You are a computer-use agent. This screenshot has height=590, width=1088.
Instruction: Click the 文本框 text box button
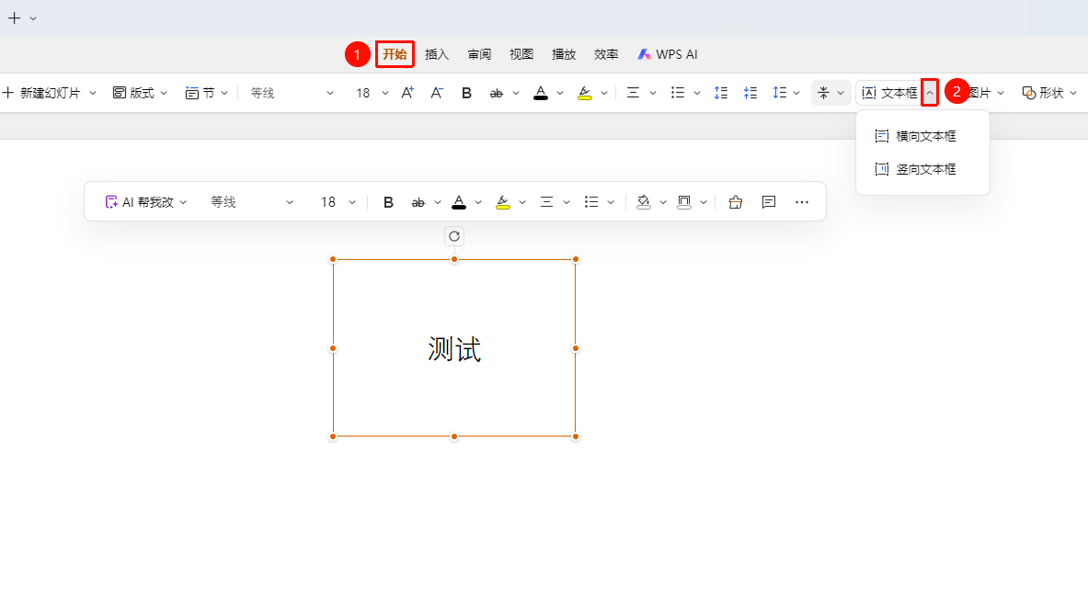coord(889,93)
